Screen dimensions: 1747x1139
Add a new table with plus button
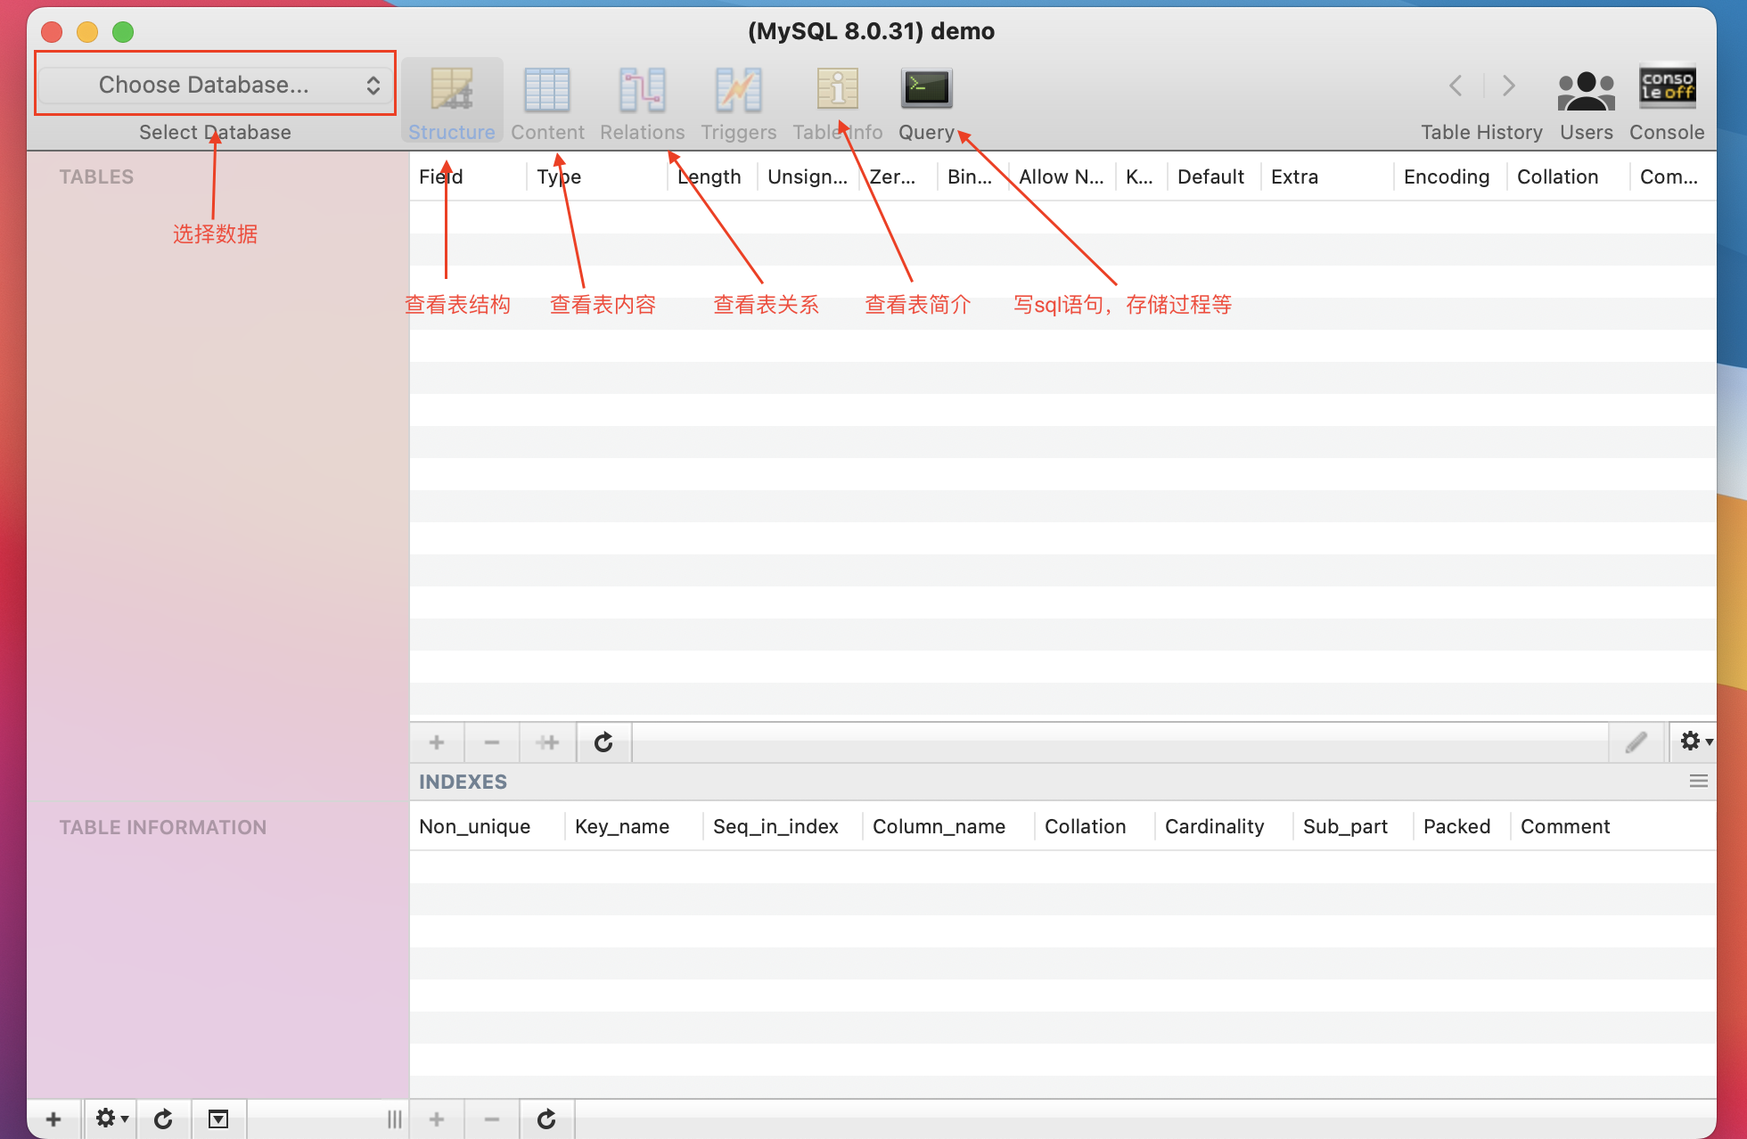pyautogui.click(x=53, y=1119)
